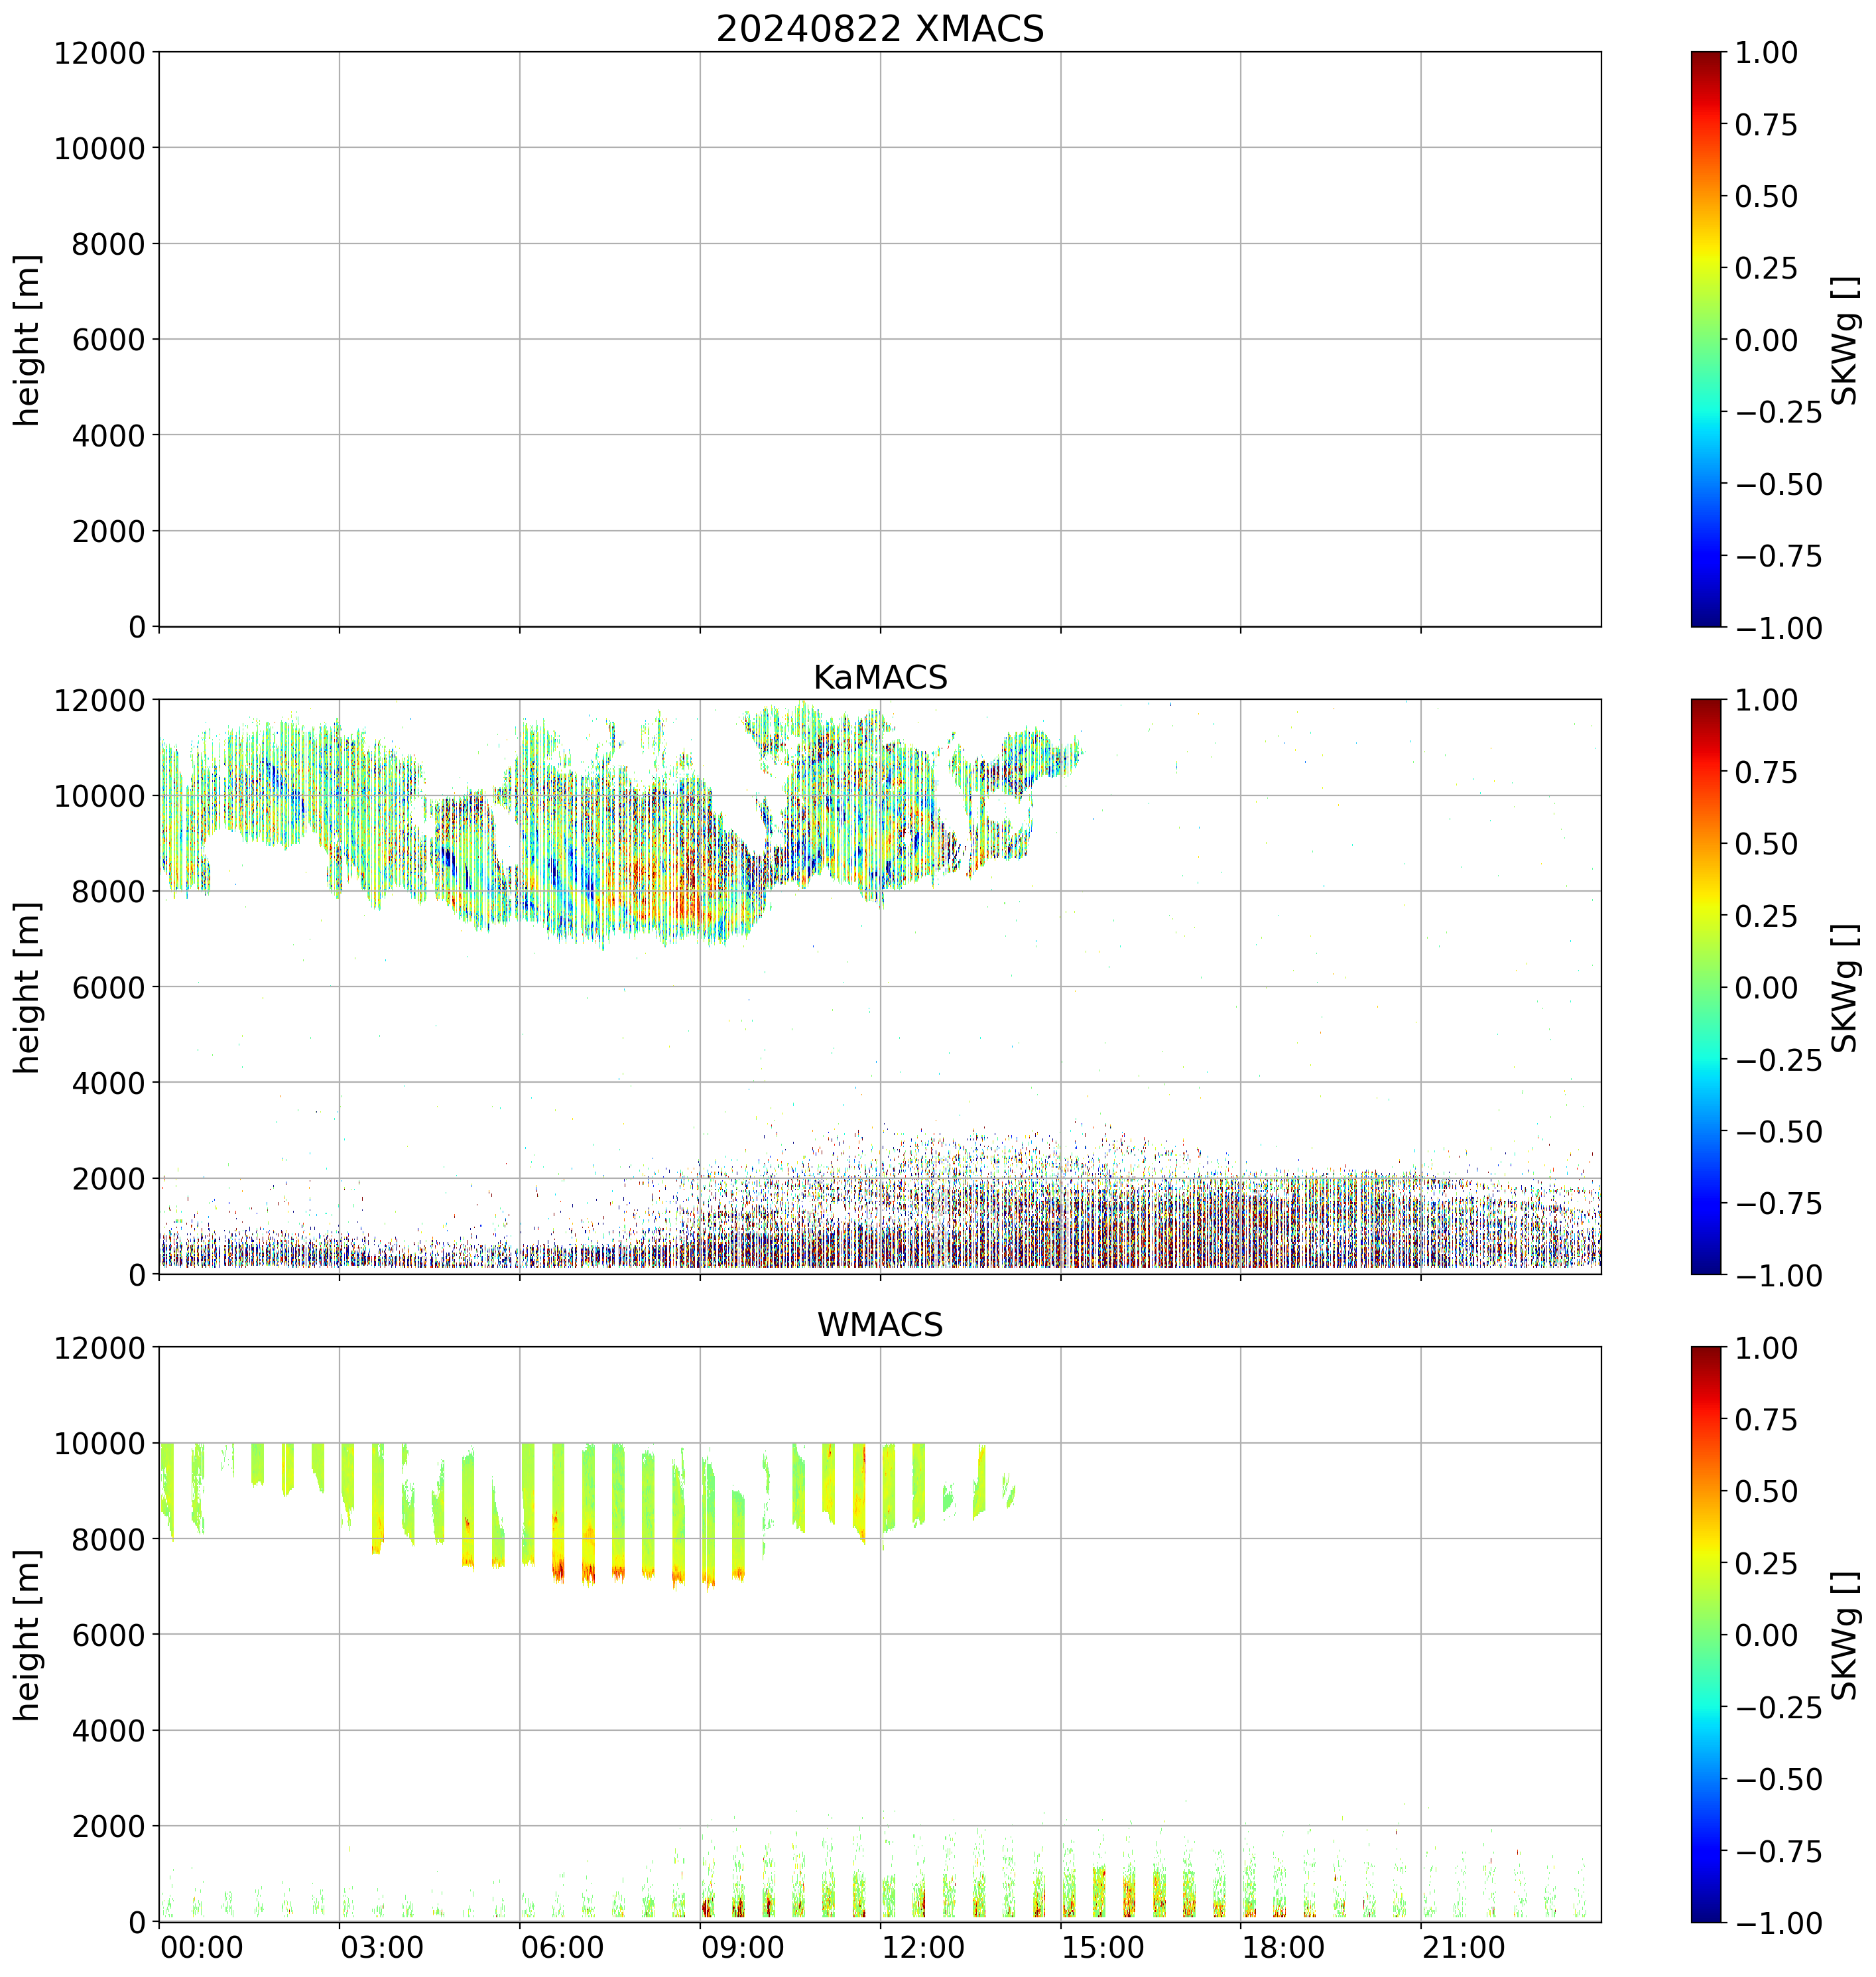The width and height of the screenshot is (1876, 1977).
Task: Click the −1.00 label on WMACS colorbar
Action: click(1778, 1923)
